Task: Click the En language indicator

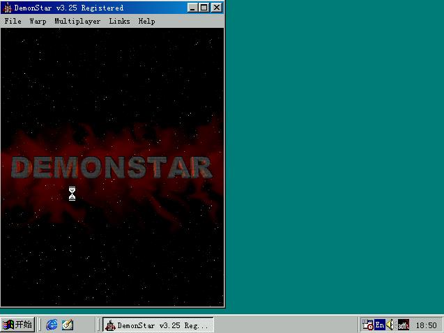Action: (x=379, y=325)
